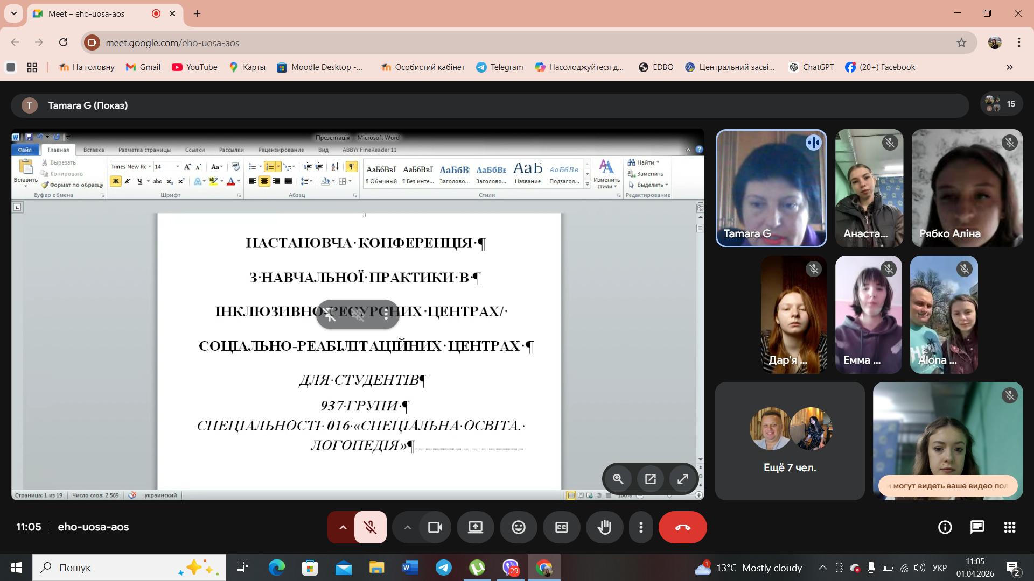
Task: Toggle closed captions
Action: (561, 527)
